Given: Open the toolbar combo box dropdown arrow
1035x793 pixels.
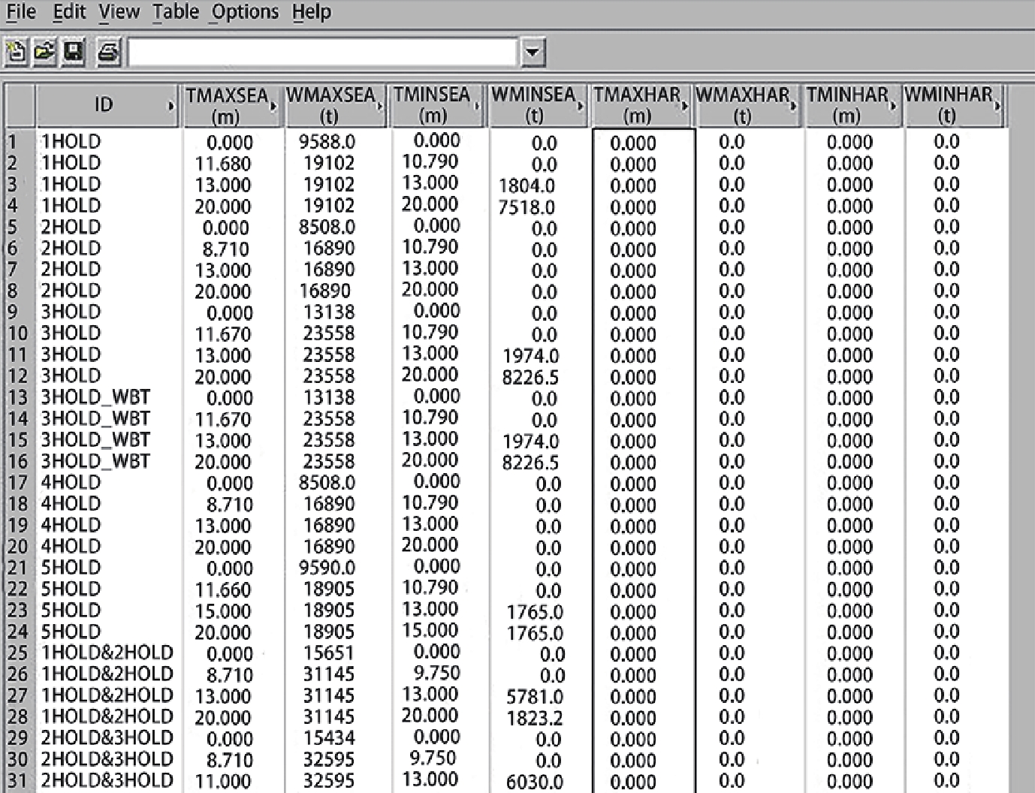Looking at the screenshot, I should click(533, 53).
